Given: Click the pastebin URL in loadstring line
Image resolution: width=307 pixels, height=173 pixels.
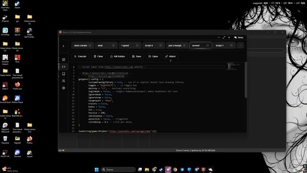Looking at the screenshot, I should point(130,131).
